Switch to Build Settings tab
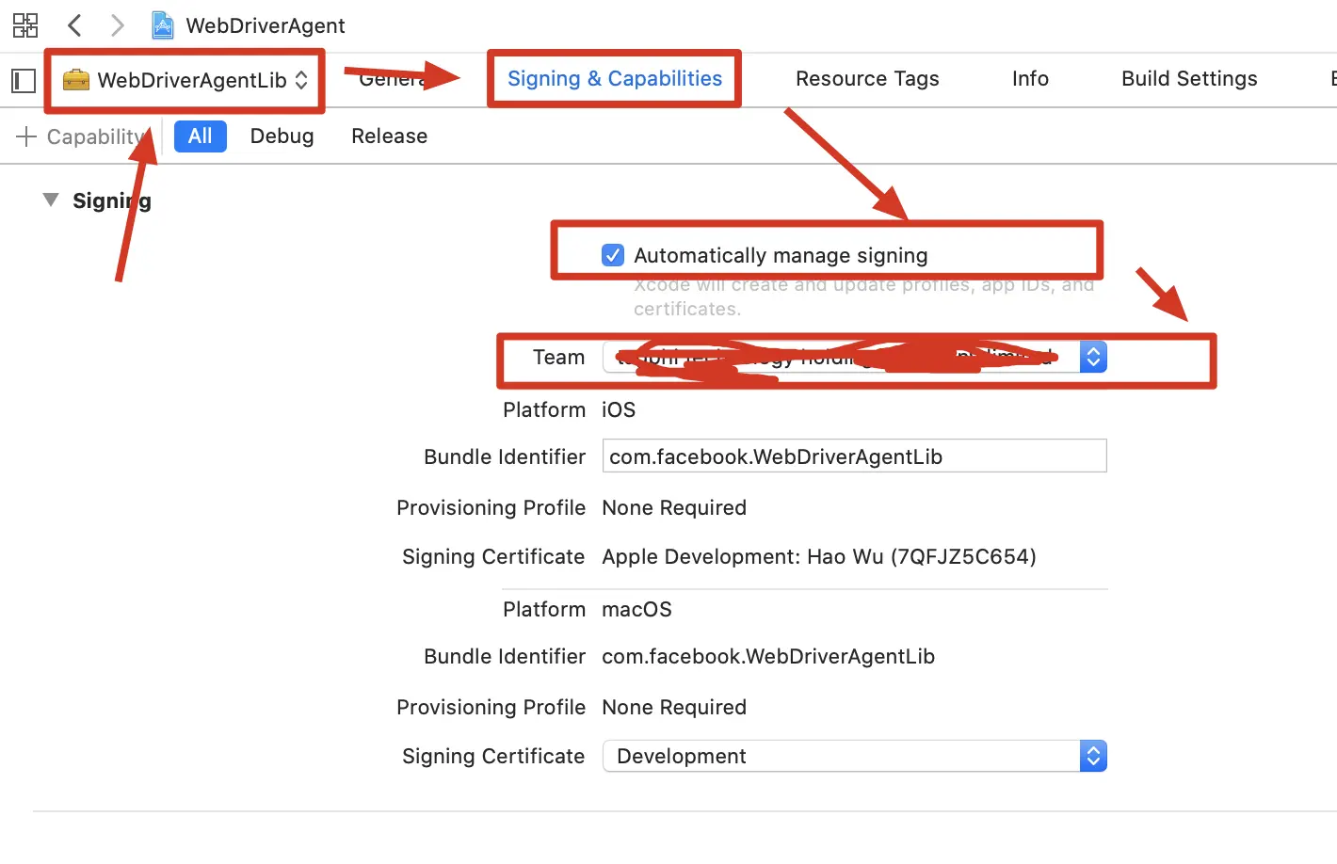The height and width of the screenshot is (864, 1337). (x=1189, y=79)
